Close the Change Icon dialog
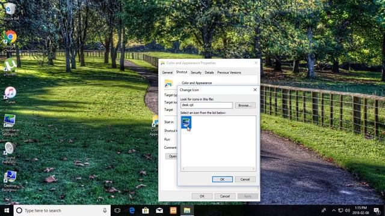Image resolution: width=385 pixels, height=216 pixels. pos(255,90)
